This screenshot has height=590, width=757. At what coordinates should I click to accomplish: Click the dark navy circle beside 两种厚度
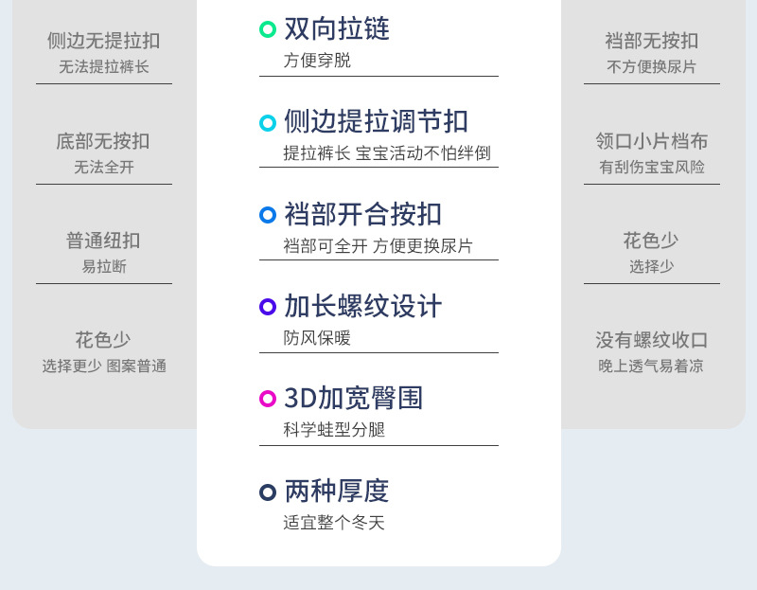[268, 492]
